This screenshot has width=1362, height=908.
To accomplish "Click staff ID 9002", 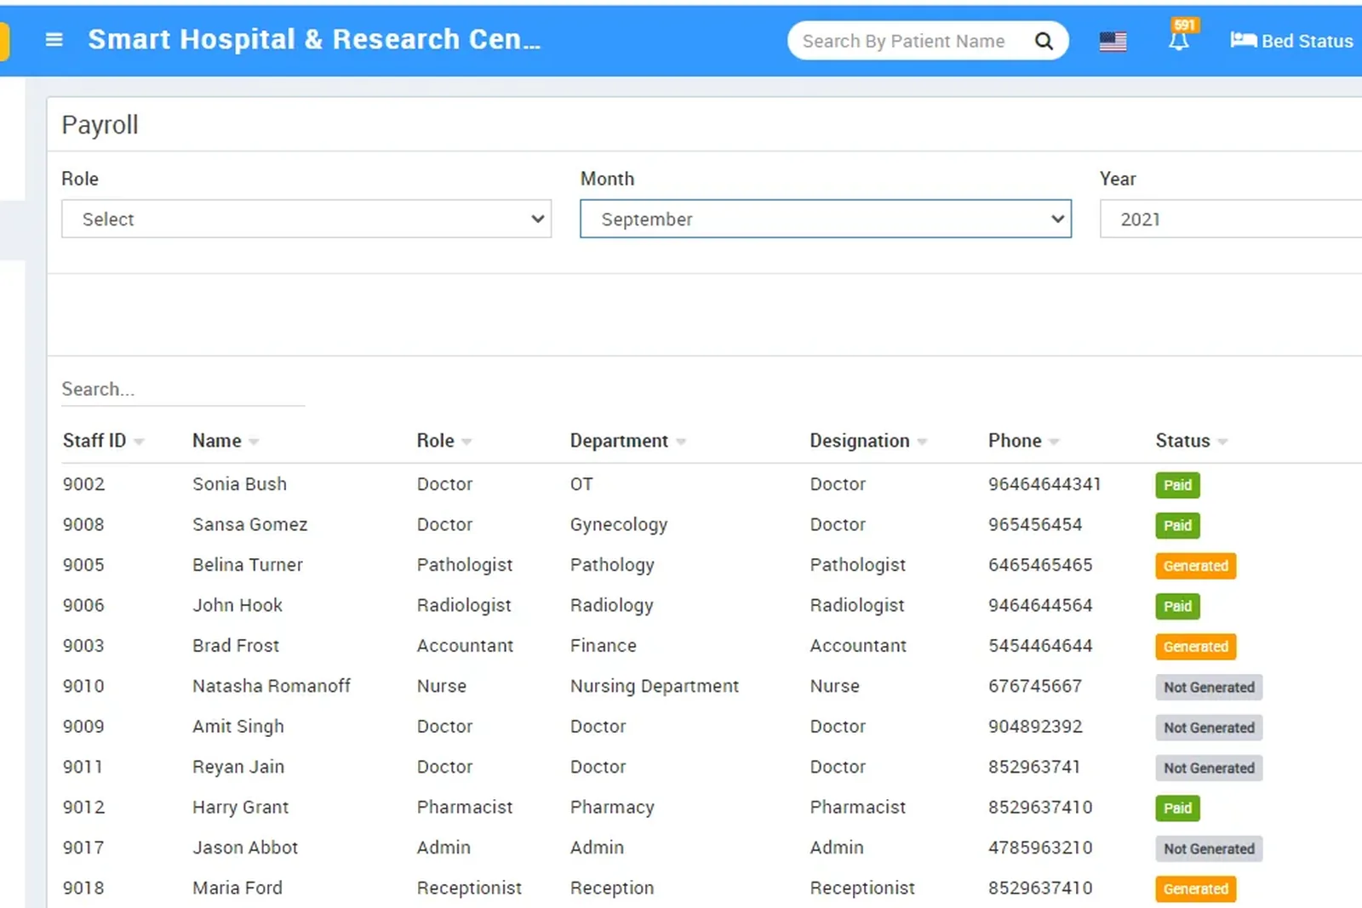I will 83,484.
